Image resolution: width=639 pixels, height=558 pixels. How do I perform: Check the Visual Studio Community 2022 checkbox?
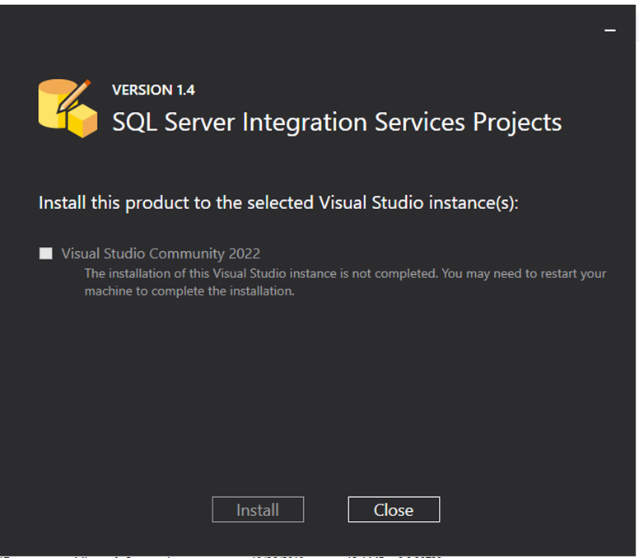click(x=45, y=253)
